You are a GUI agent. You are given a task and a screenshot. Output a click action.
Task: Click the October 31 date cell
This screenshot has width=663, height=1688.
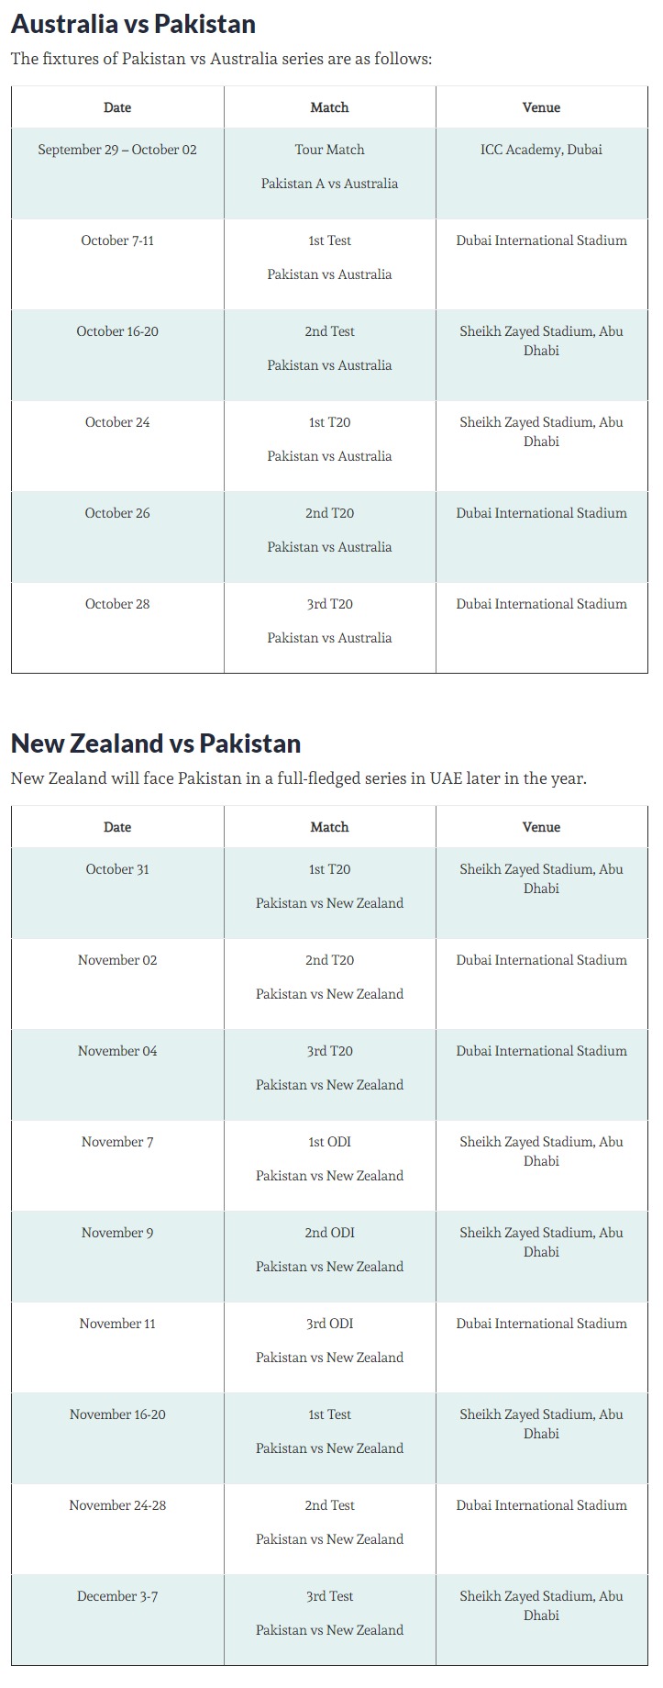pos(117,869)
